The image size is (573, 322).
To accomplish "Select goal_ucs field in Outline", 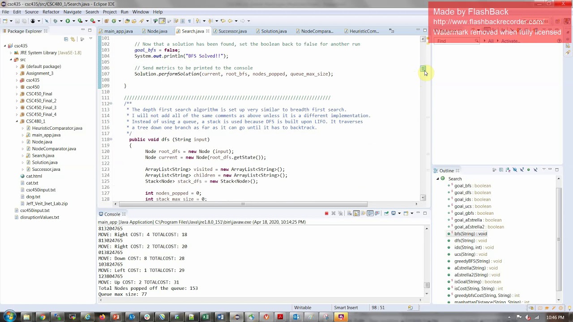I will pyautogui.click(x=473, y=206).
